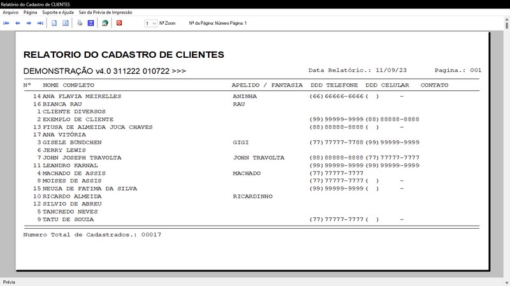Click the DDD CELULAR column header

click(387, 85)
